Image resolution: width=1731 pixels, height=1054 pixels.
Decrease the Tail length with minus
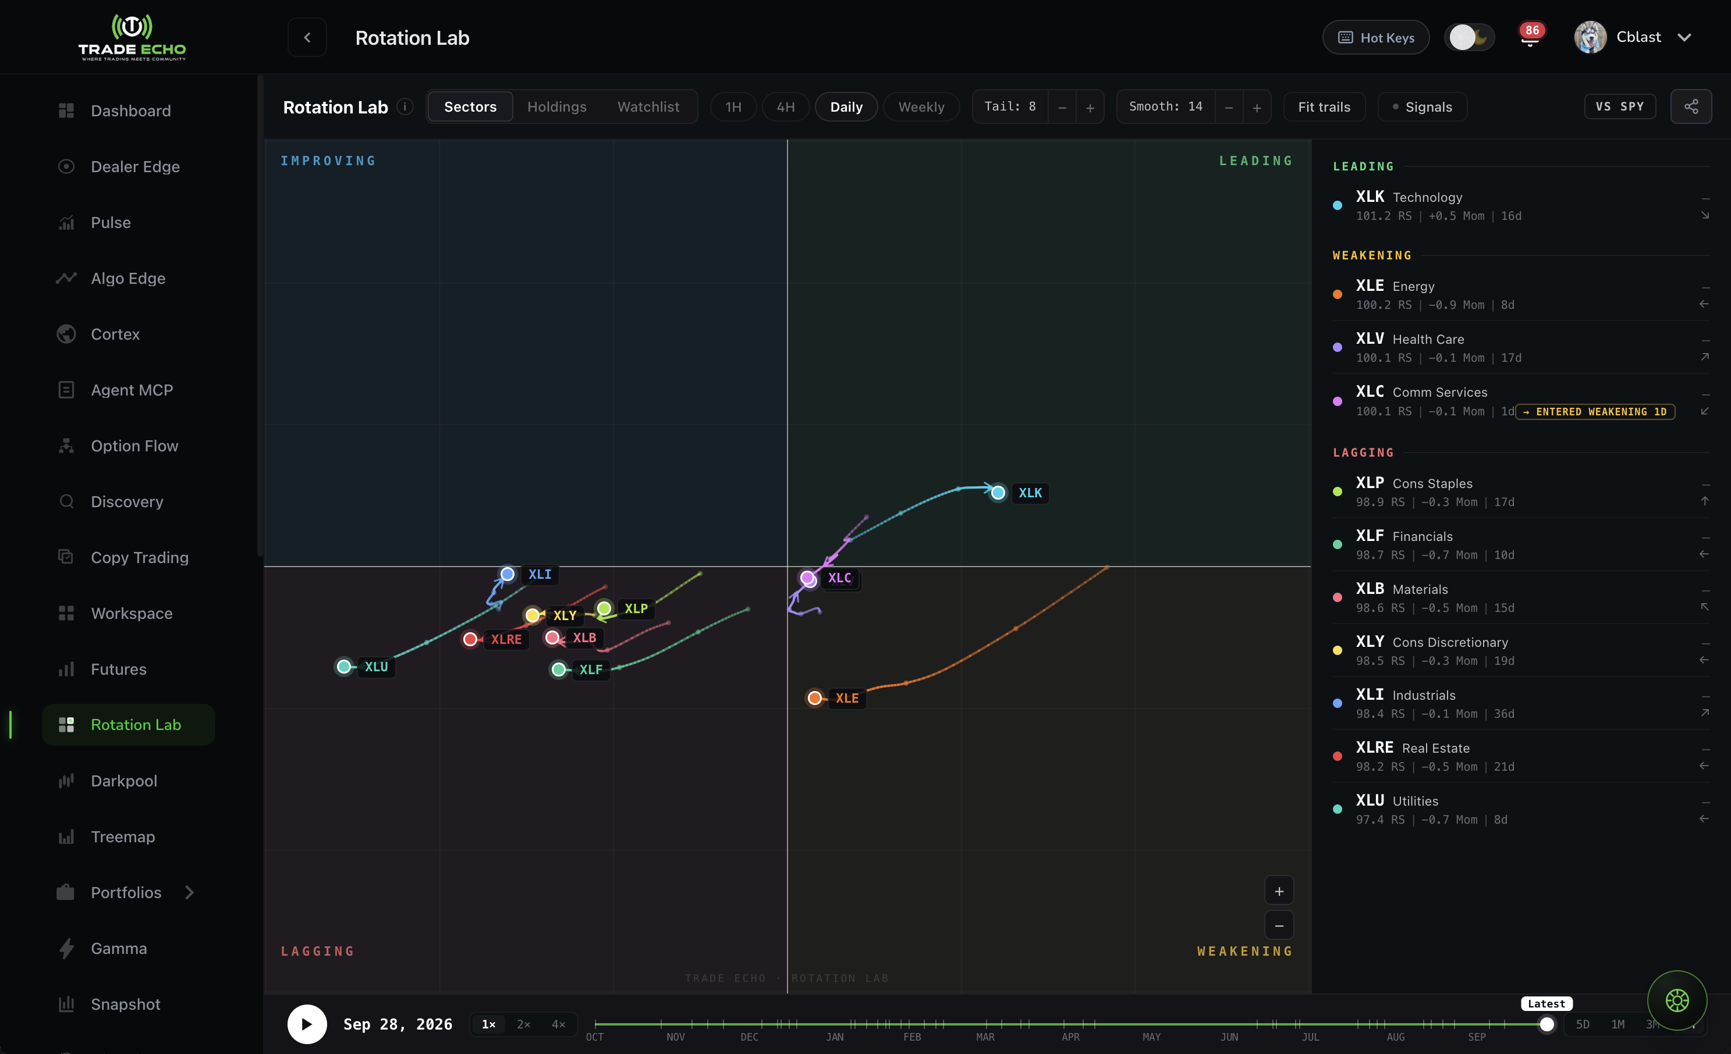tap(1062, 106)
